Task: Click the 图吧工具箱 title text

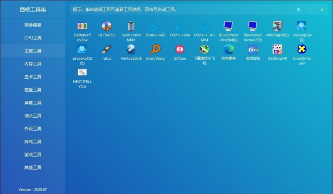Action: click(33, 10)
